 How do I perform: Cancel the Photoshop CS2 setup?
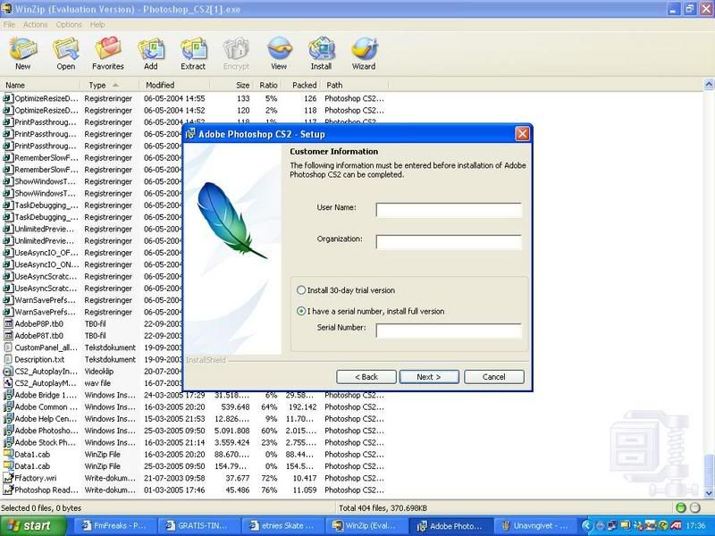(x=494, y=377)
